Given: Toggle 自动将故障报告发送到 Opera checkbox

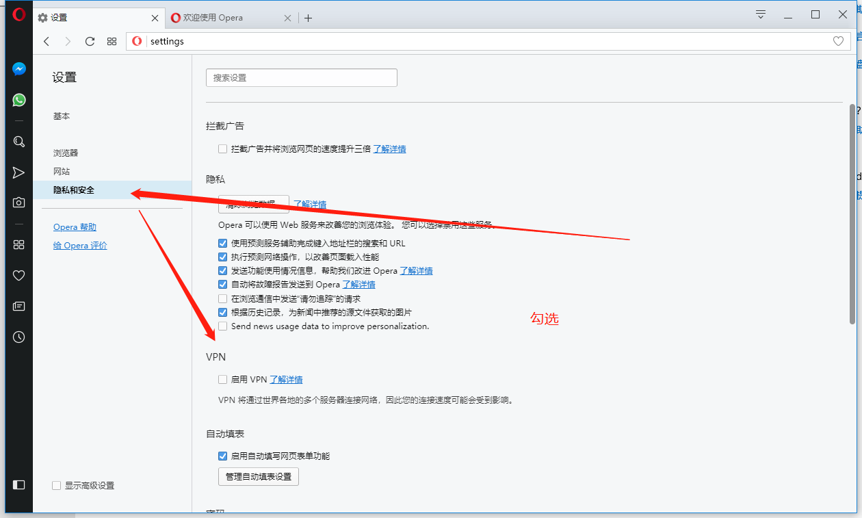Looking at the screenshot, I should coord(222,284).
